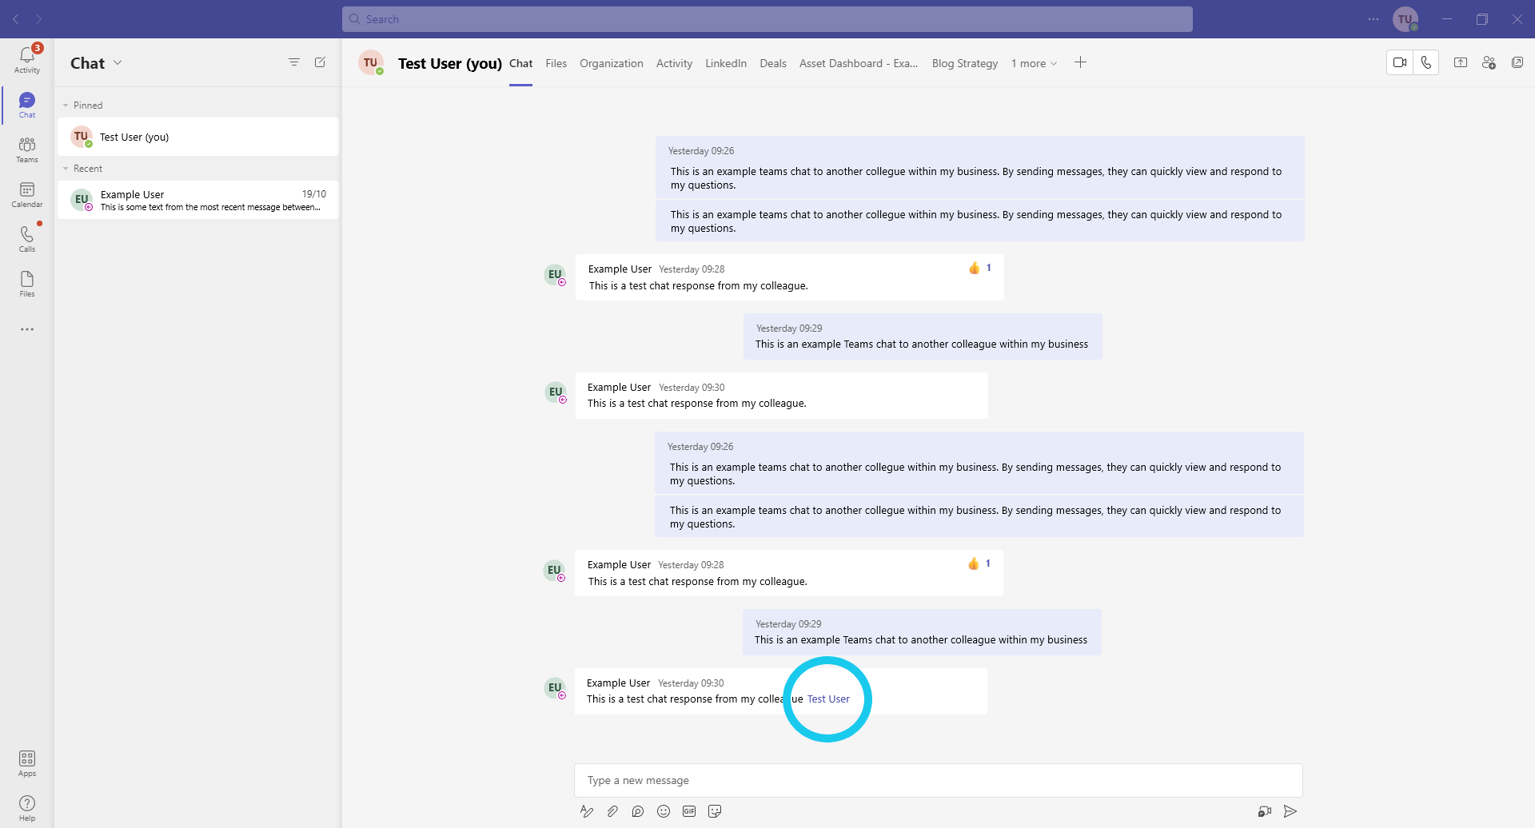This screenshot has height=828, width=1535.
Task: Send the message
Action: tap(1290, 811)
